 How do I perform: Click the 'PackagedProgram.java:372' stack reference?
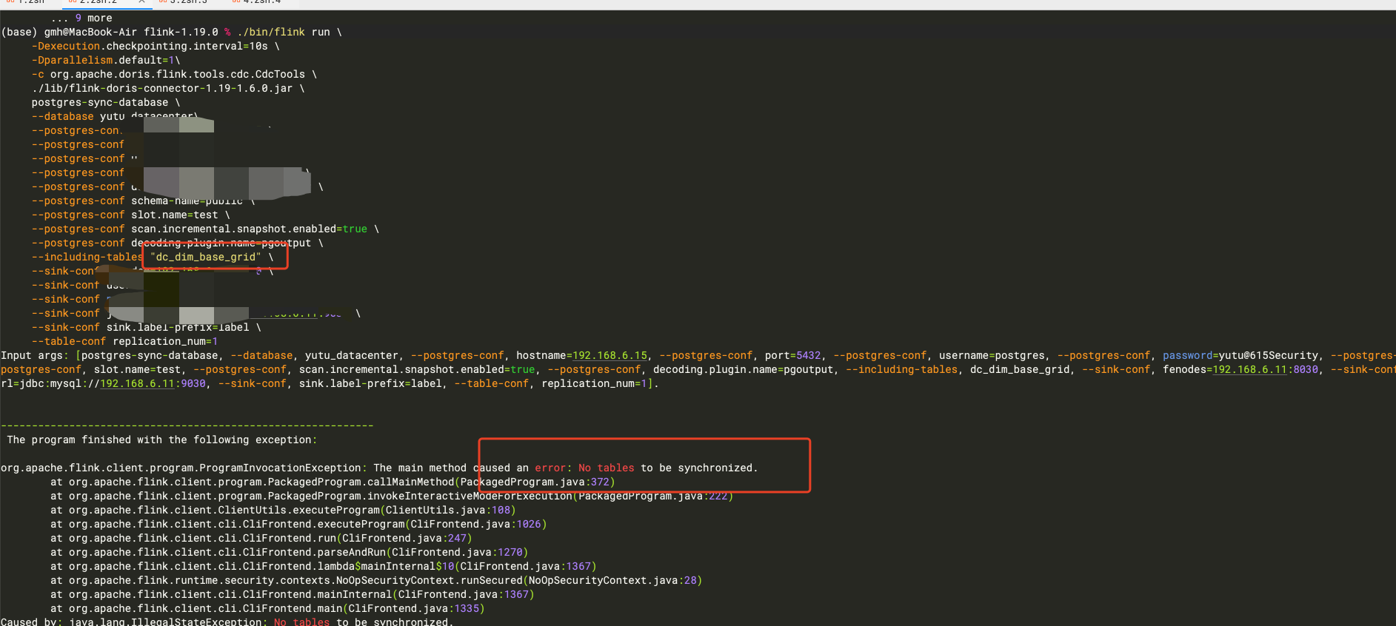pos(535,482)
